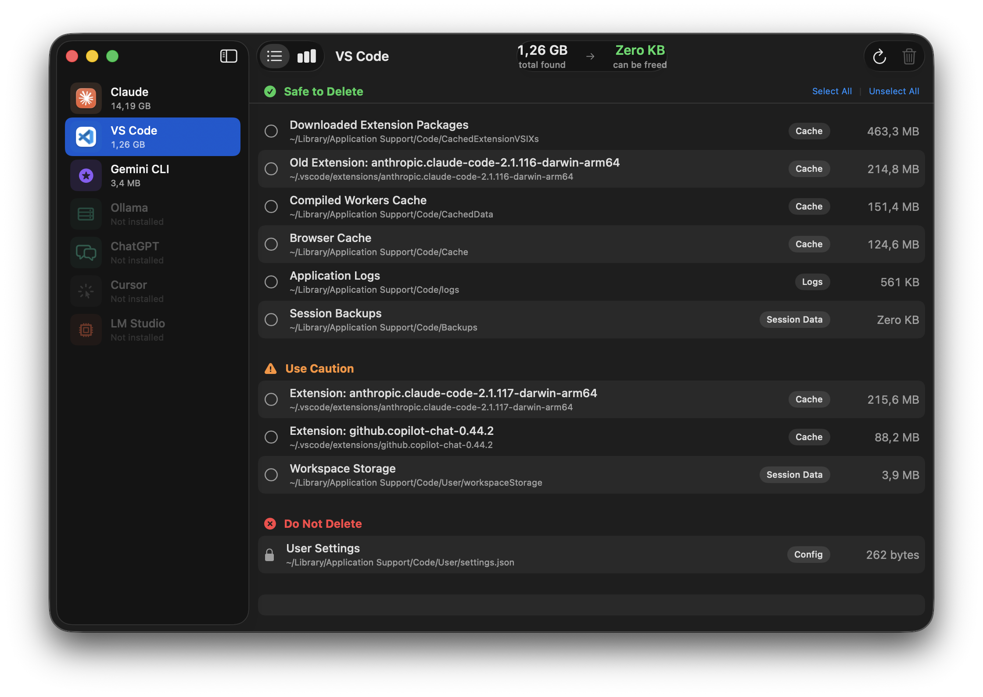Select the ChatGPT app icon
The width and height of the screenshot is (983, 697).
tap(86, 252)
